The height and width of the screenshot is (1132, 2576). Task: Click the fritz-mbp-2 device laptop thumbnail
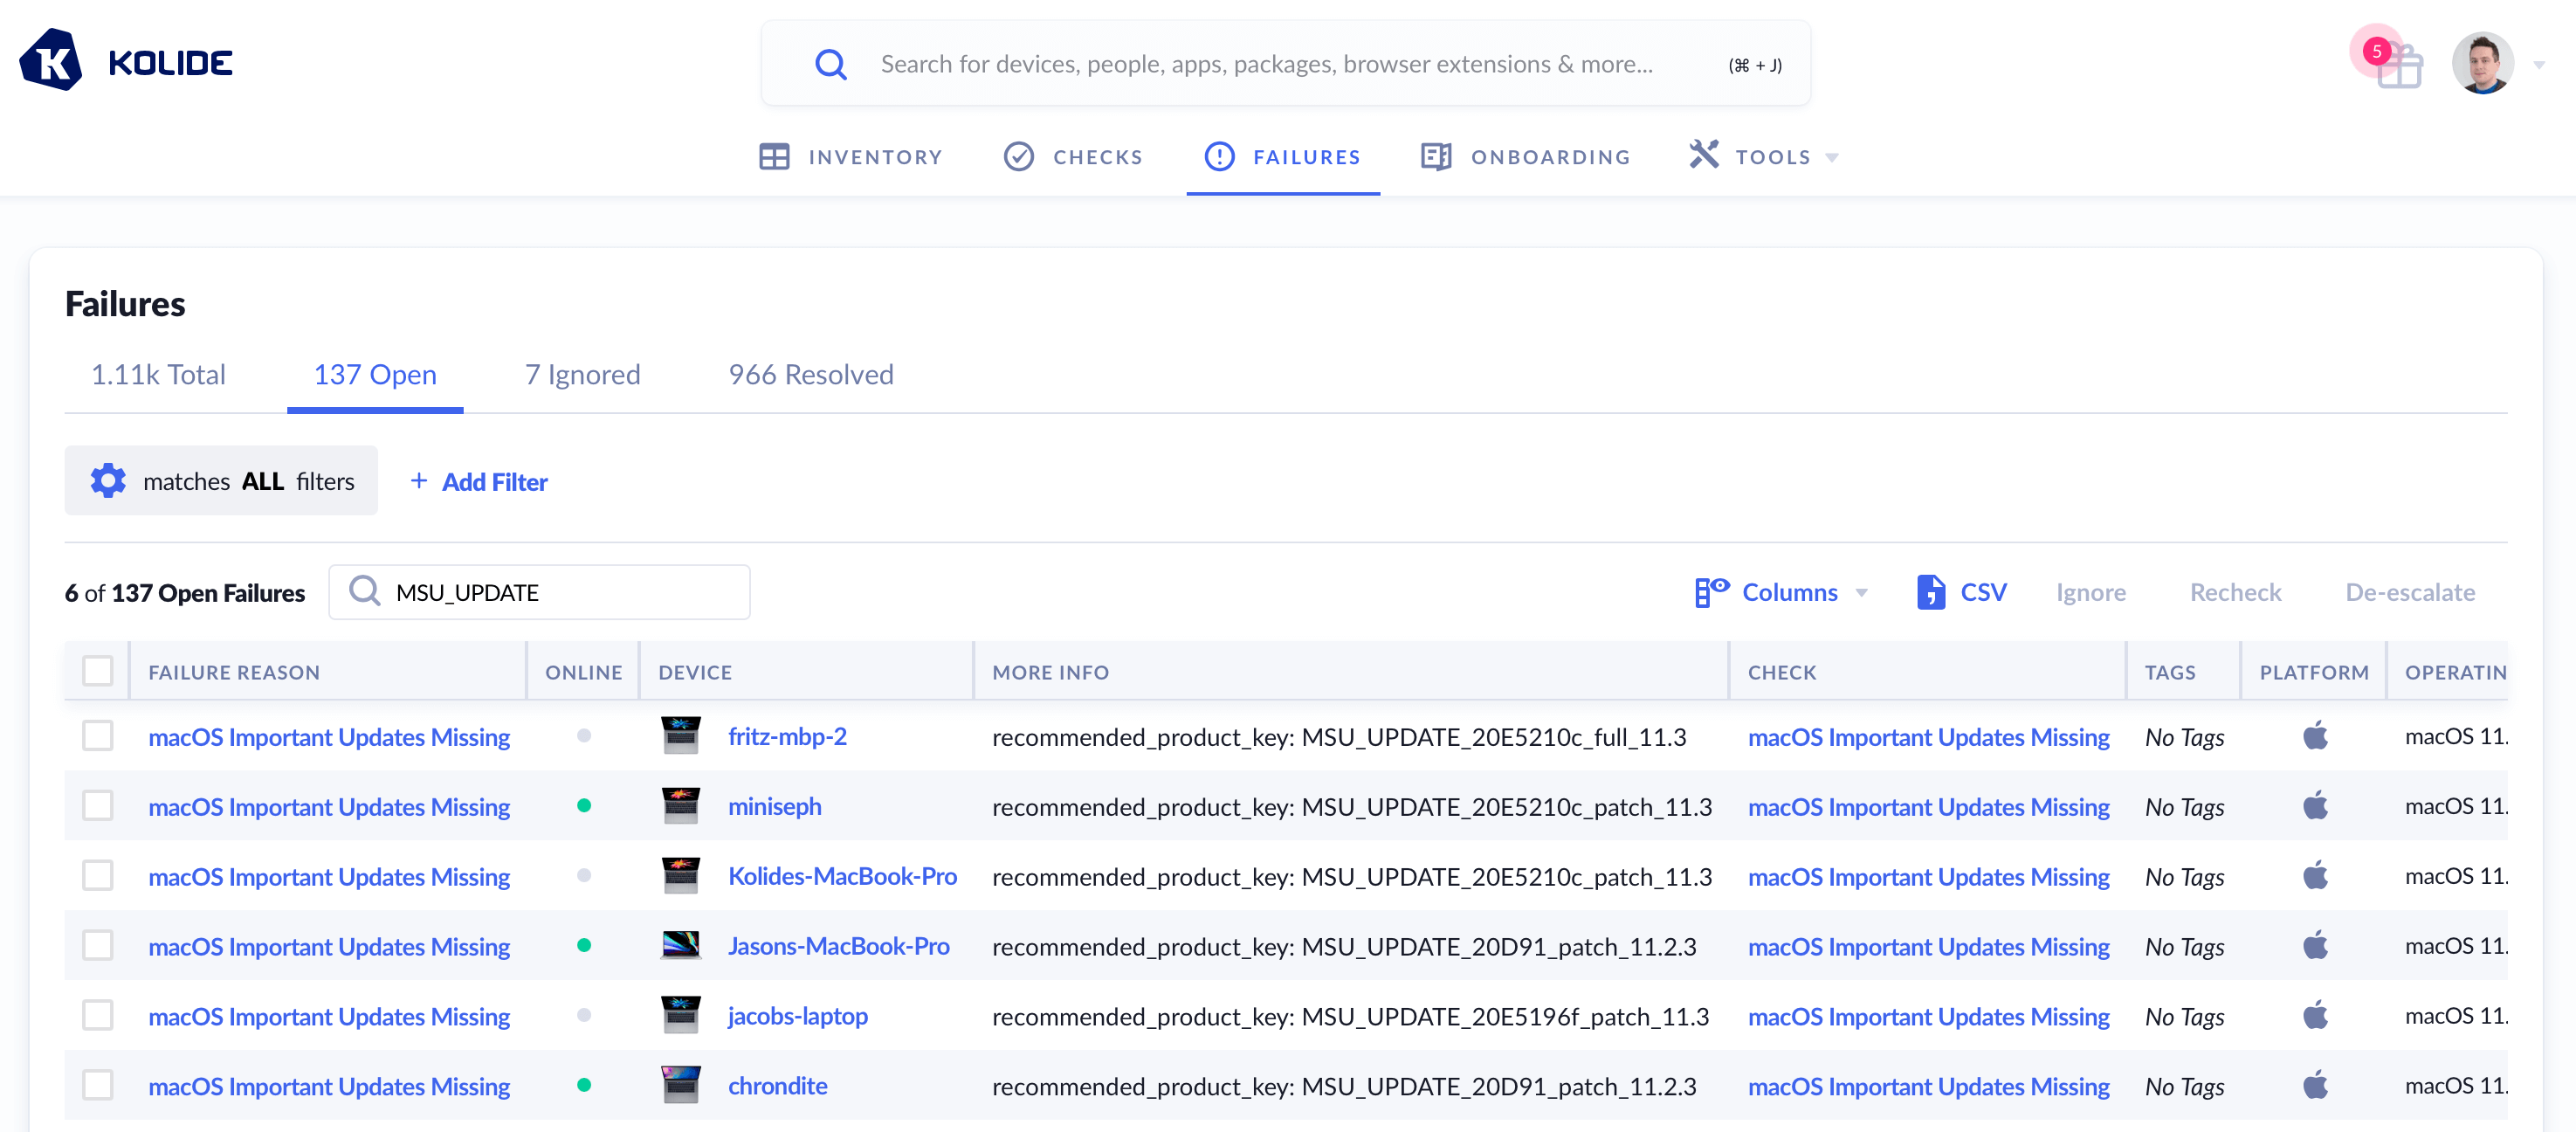681,736
